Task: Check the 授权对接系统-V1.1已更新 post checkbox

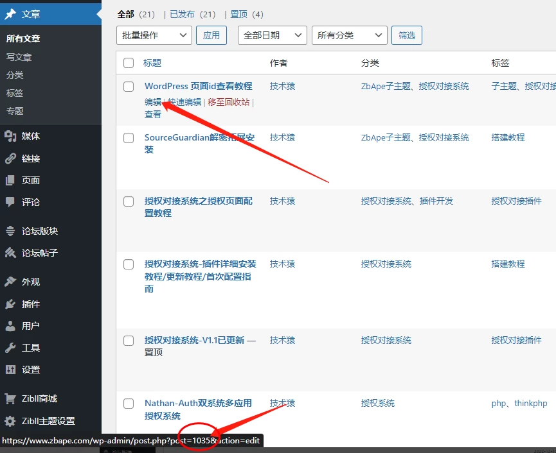Action: pyautogui.click(x=128, y=341)
